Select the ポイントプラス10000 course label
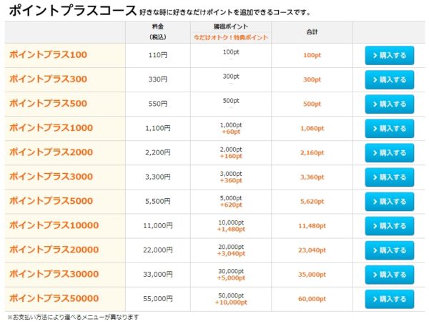Image resolution: width=429 pixels, height=334 pixels. [x=54, y=225]
